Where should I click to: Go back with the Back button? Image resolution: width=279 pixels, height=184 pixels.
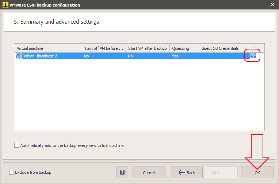(186, 172)
